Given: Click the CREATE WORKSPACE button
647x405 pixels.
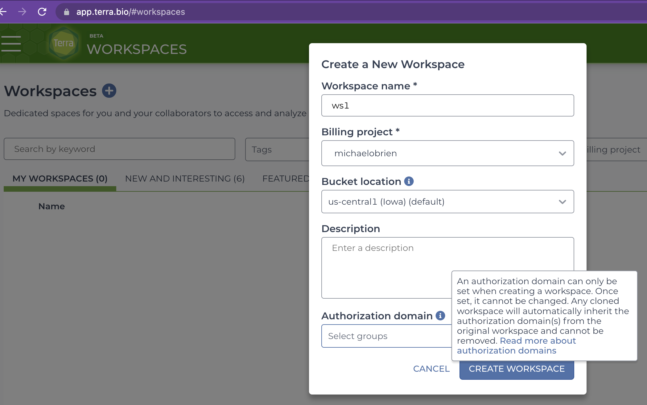Looking at the screenshot, I should (x=516, y=369).
